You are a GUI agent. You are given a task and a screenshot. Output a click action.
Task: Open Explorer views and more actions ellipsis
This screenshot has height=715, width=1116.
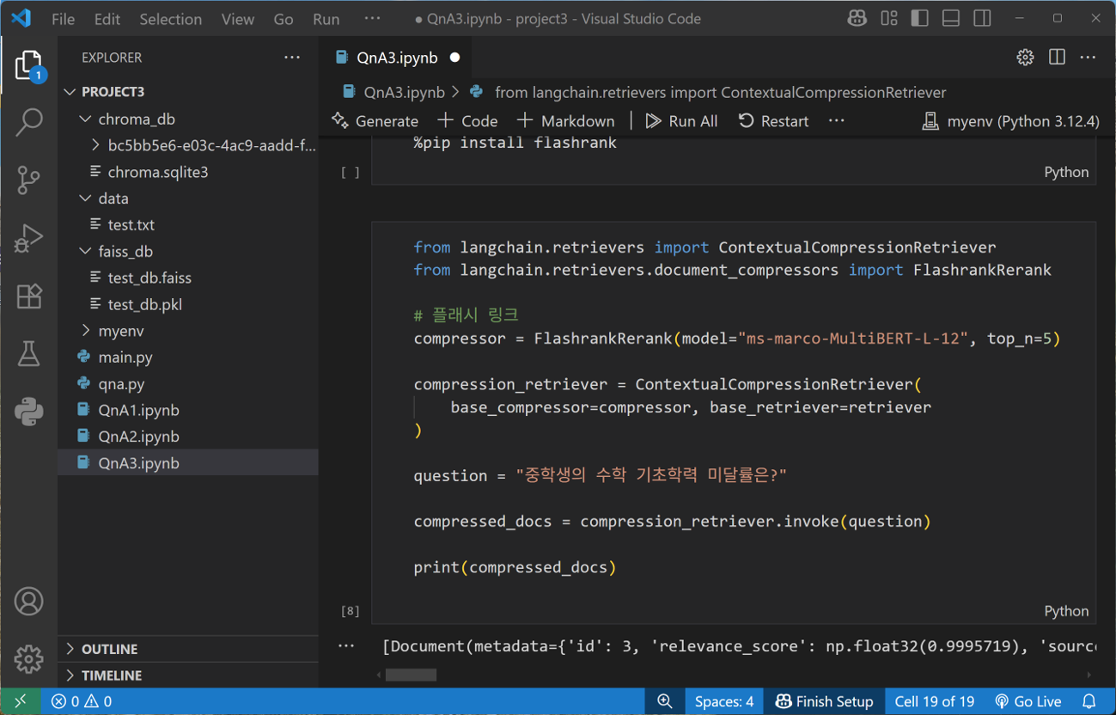(x=292, y=58)
